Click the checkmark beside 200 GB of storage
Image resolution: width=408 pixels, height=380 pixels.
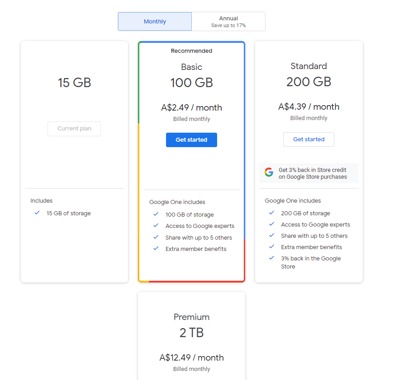coord(272,213)
